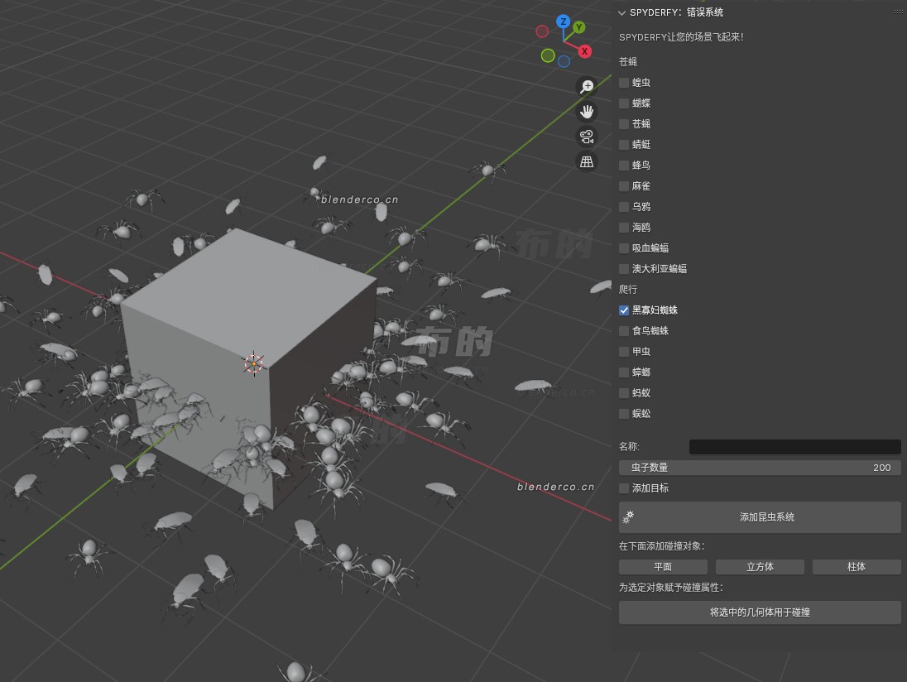Click the green Y axis gizmo ball
Image resolution: width=907 pixels, height=682 pixels.
click(578, 27)
